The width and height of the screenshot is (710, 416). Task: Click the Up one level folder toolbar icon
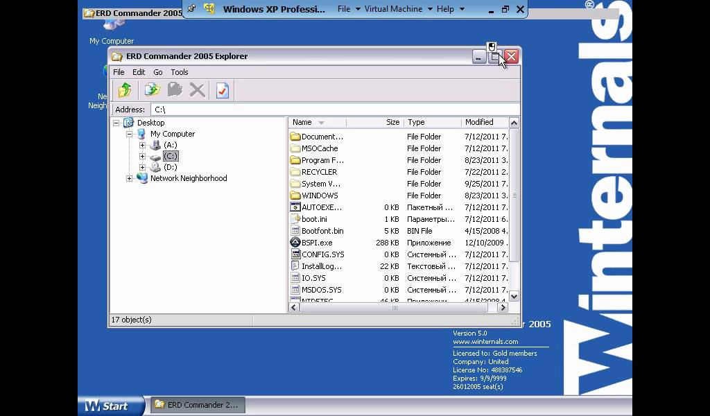pyautogui.click(x=125, y=90)
